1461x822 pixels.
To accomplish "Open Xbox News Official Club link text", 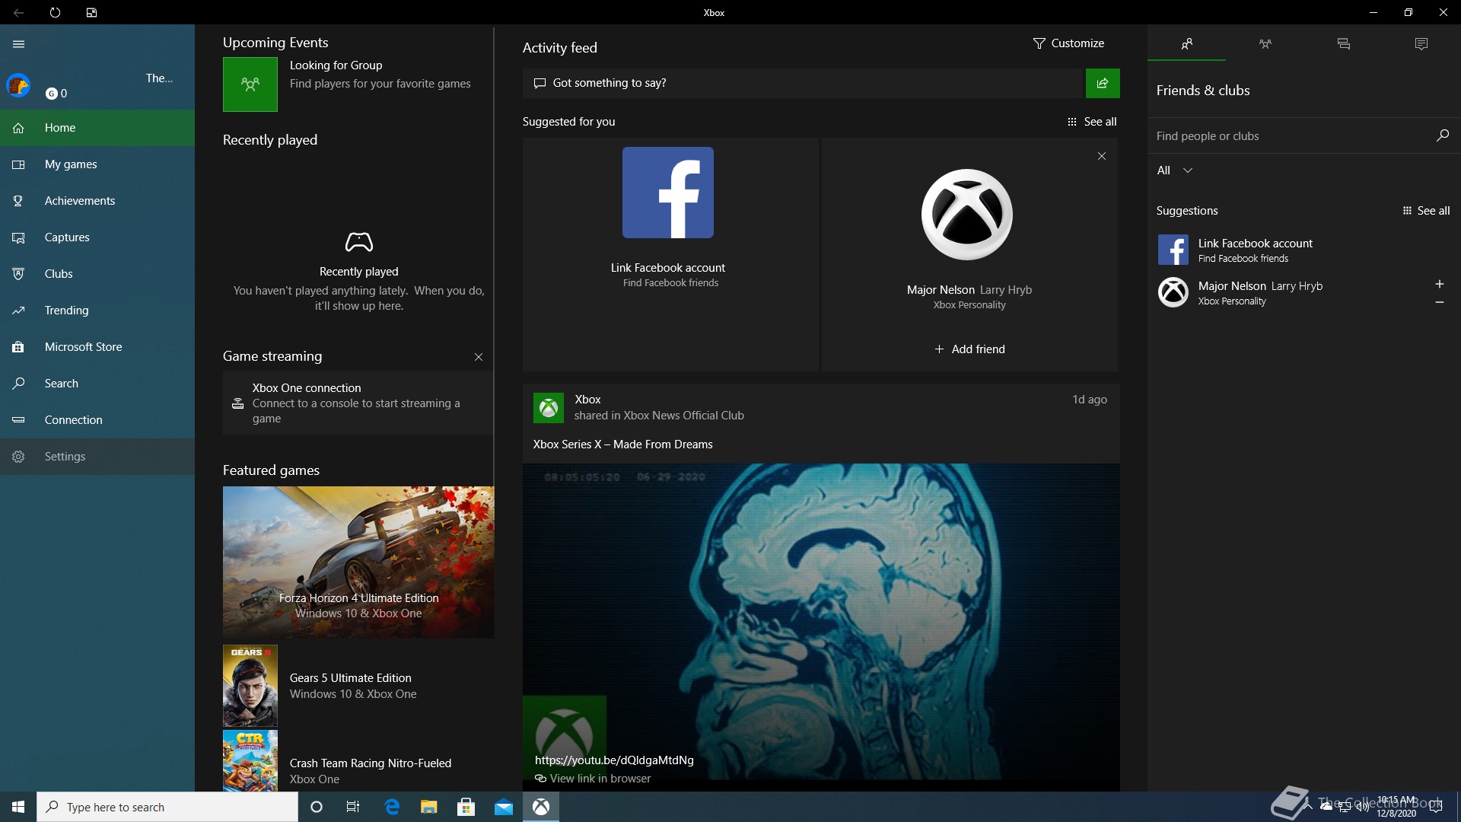I will (683, 416).
